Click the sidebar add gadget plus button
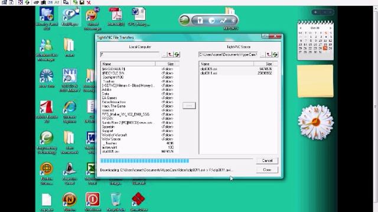Image resolution: width=378 pixels, height=212 pixels. tap(315, 12)
